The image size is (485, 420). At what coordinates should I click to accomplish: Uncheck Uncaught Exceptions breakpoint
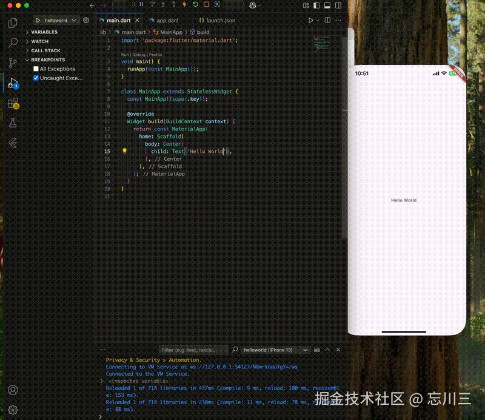pyautogui.click(x=36, y=78)
